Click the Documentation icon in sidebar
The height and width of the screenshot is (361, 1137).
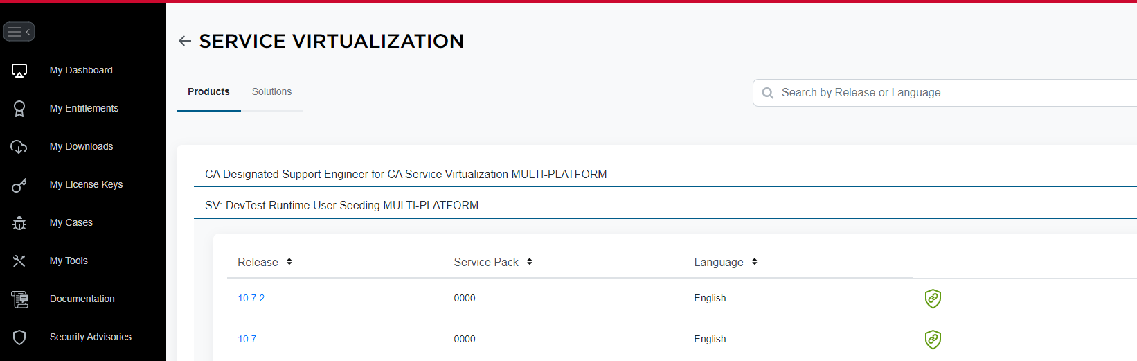[x=19, y=299]
